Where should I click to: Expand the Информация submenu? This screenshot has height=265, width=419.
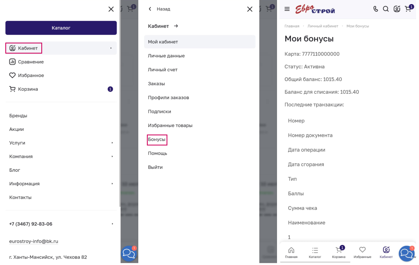tap(61, 184)
